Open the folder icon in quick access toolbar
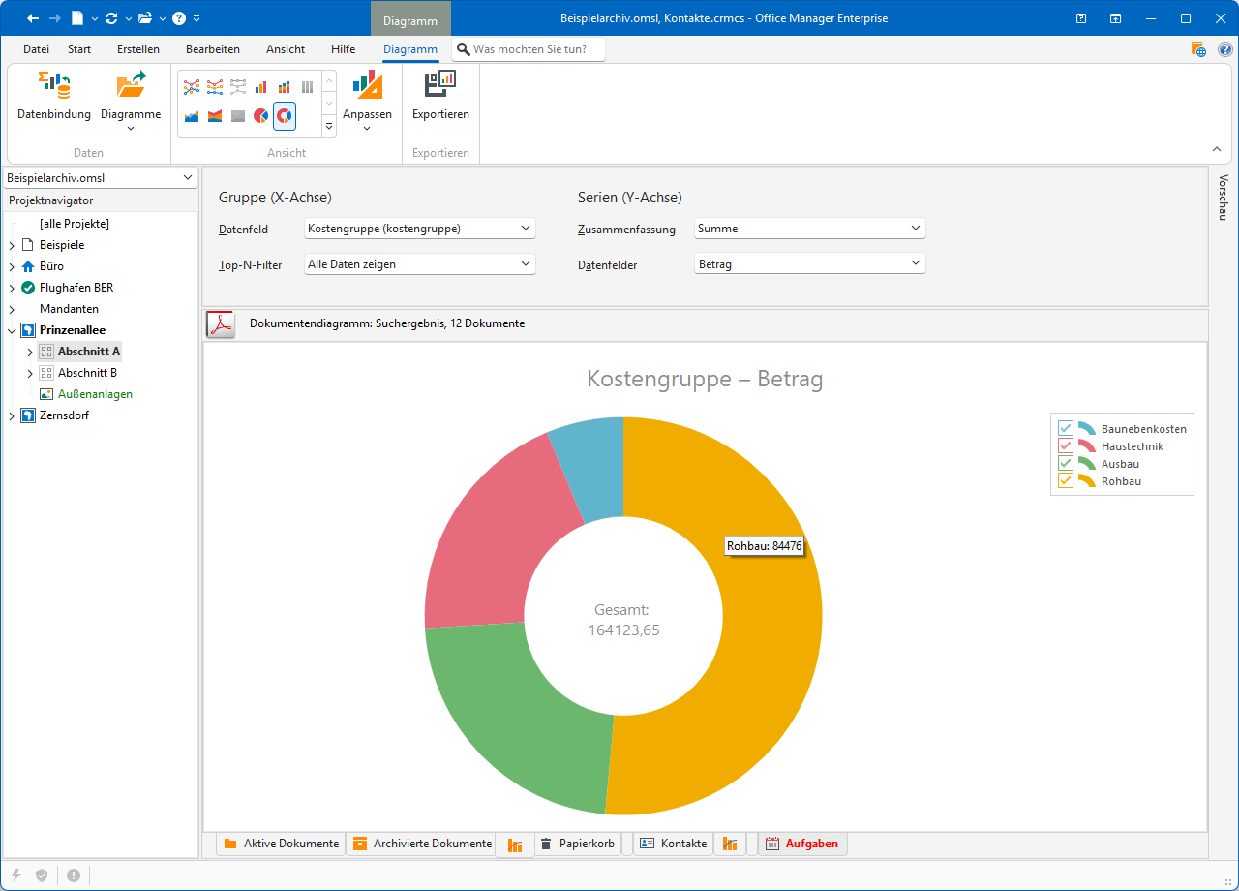This screenshot has width=1239, height=891. 145,18
